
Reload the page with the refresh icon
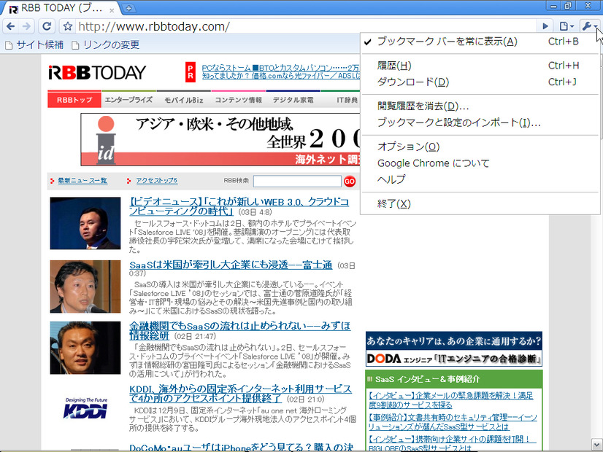coord(47,26)
